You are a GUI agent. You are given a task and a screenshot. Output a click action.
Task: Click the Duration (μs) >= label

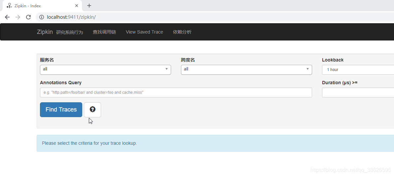[340, 83]
